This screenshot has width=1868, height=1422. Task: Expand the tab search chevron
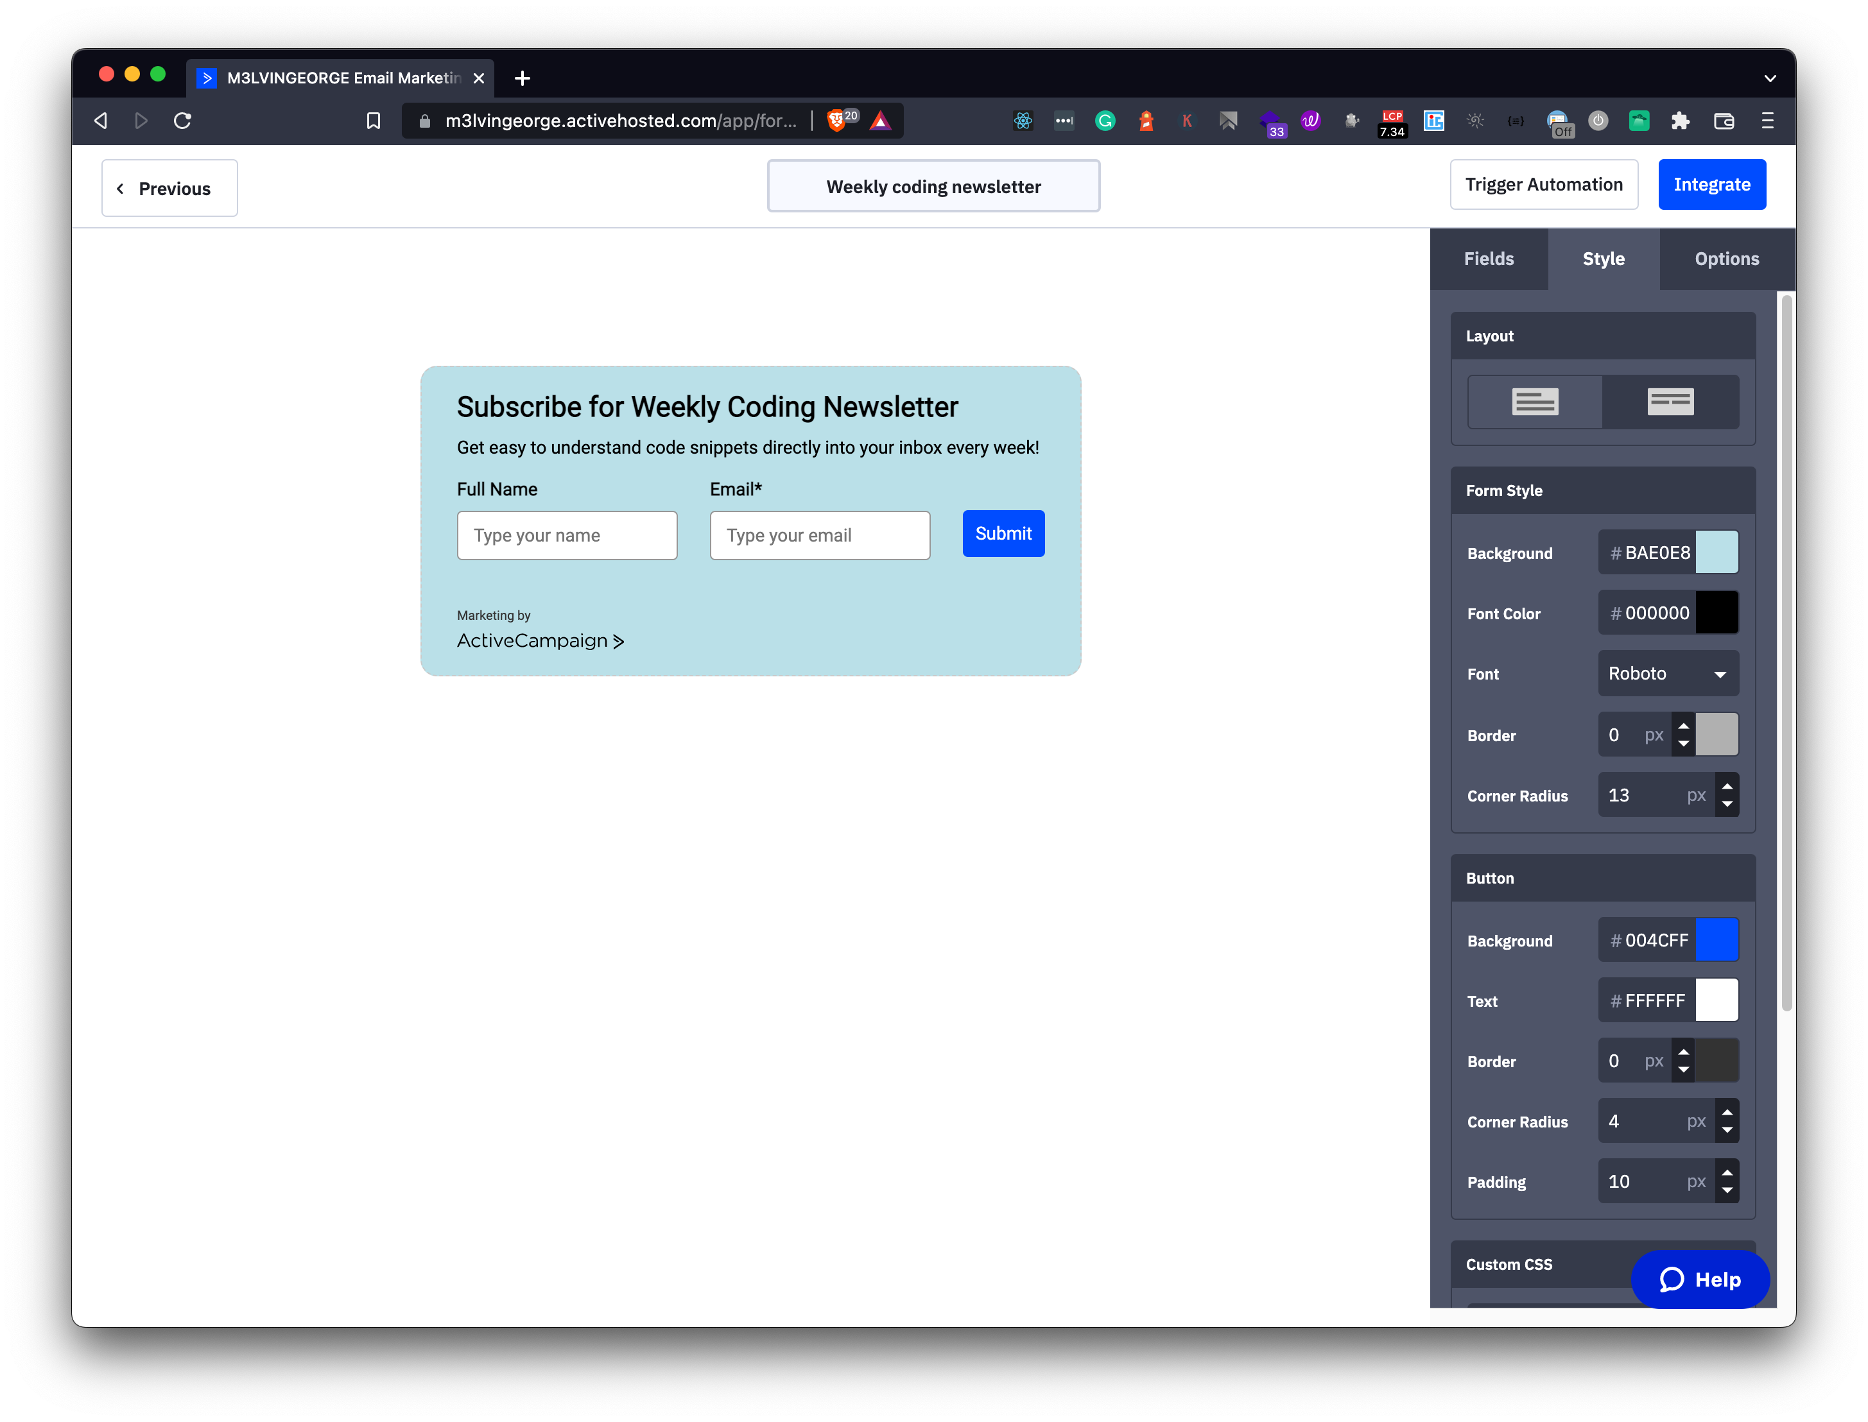[x=1770, y=79]
